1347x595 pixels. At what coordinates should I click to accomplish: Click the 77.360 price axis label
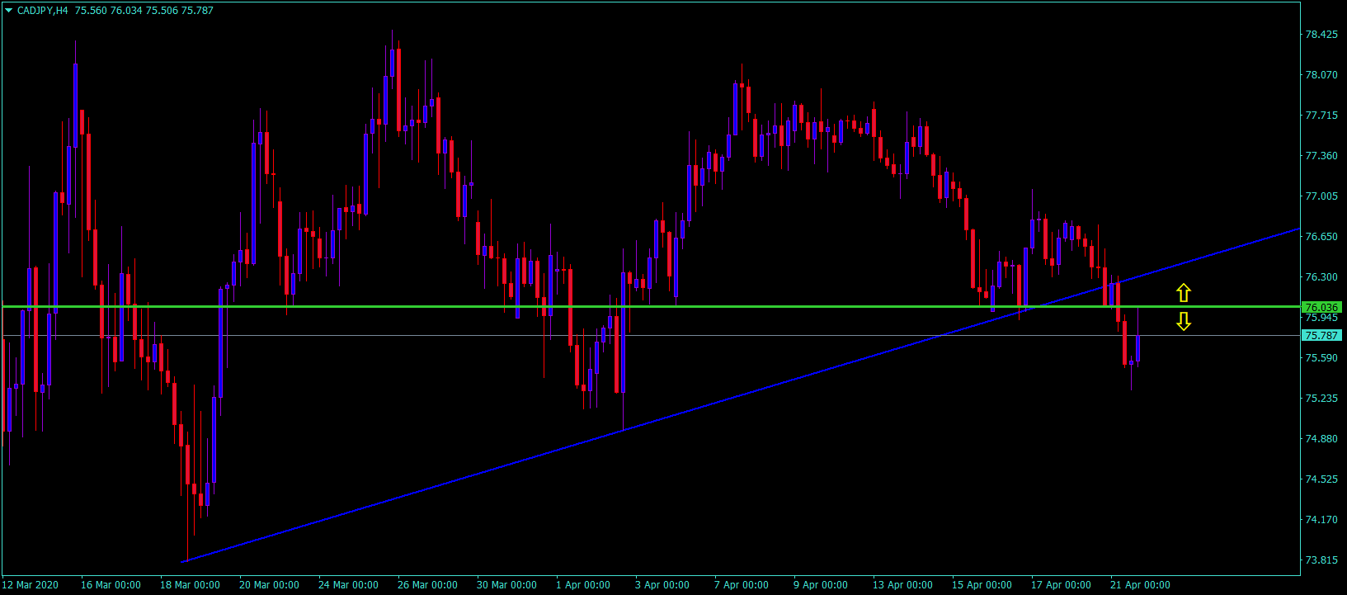pos(1321,156)
